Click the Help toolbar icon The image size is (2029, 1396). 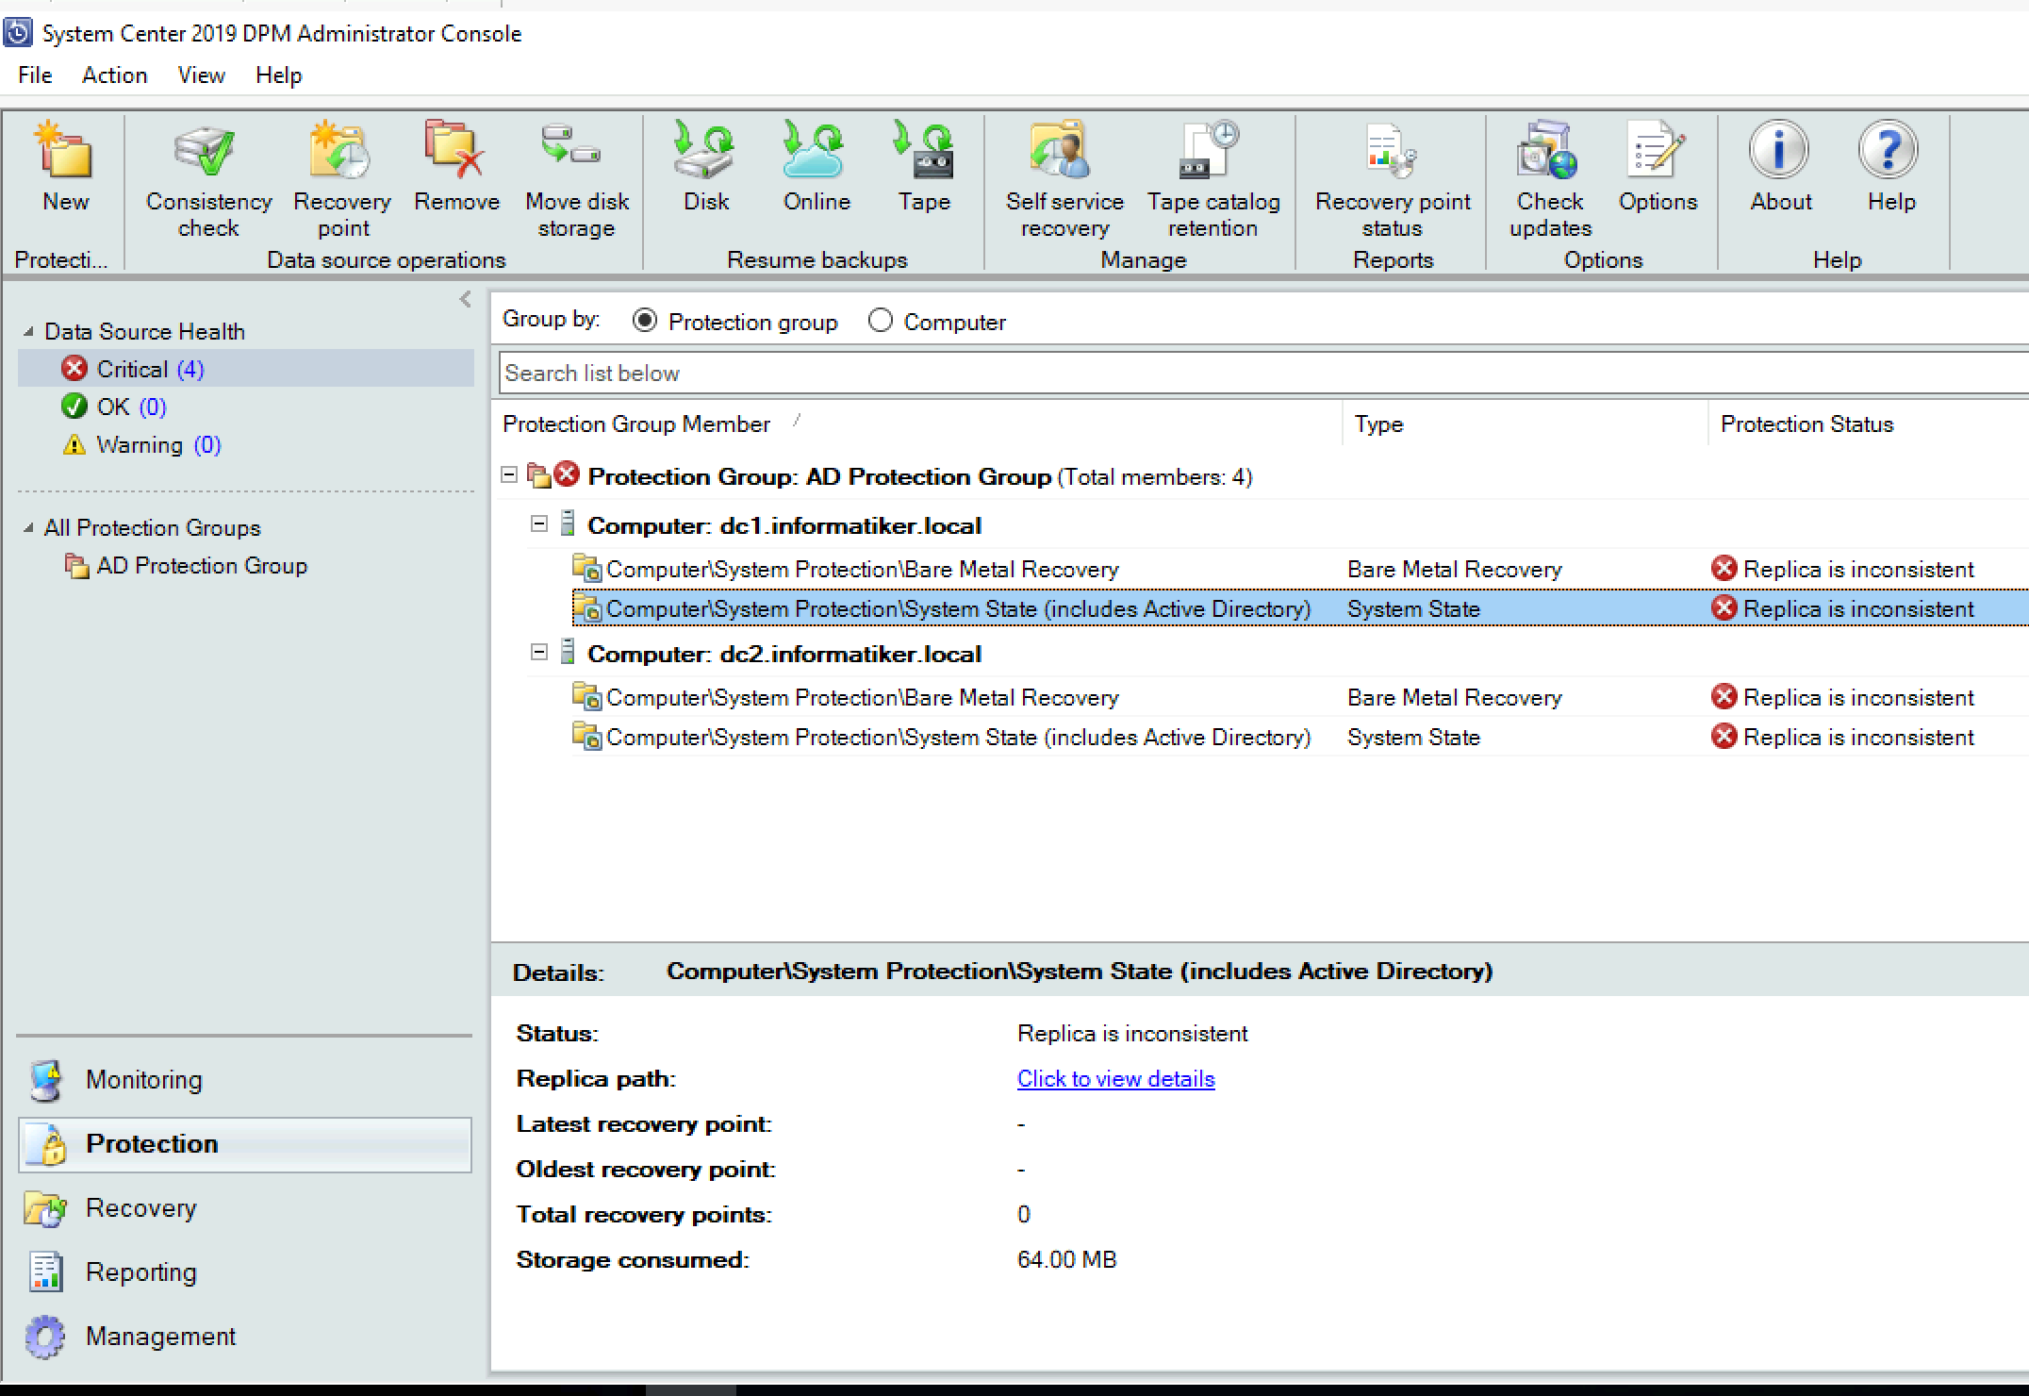point(1890,168)
